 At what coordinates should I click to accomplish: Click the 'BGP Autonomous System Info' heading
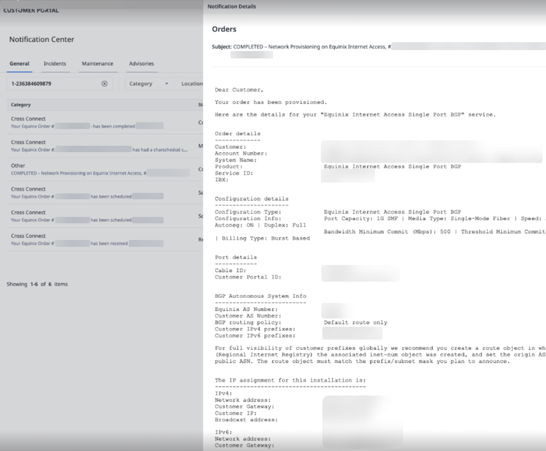click(x=260, y=296)
